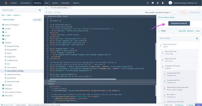Screen dimensions: 202x106
Task: Collapse the Fields section chevron
Action: pyautogui.click(x=159, y=31)
